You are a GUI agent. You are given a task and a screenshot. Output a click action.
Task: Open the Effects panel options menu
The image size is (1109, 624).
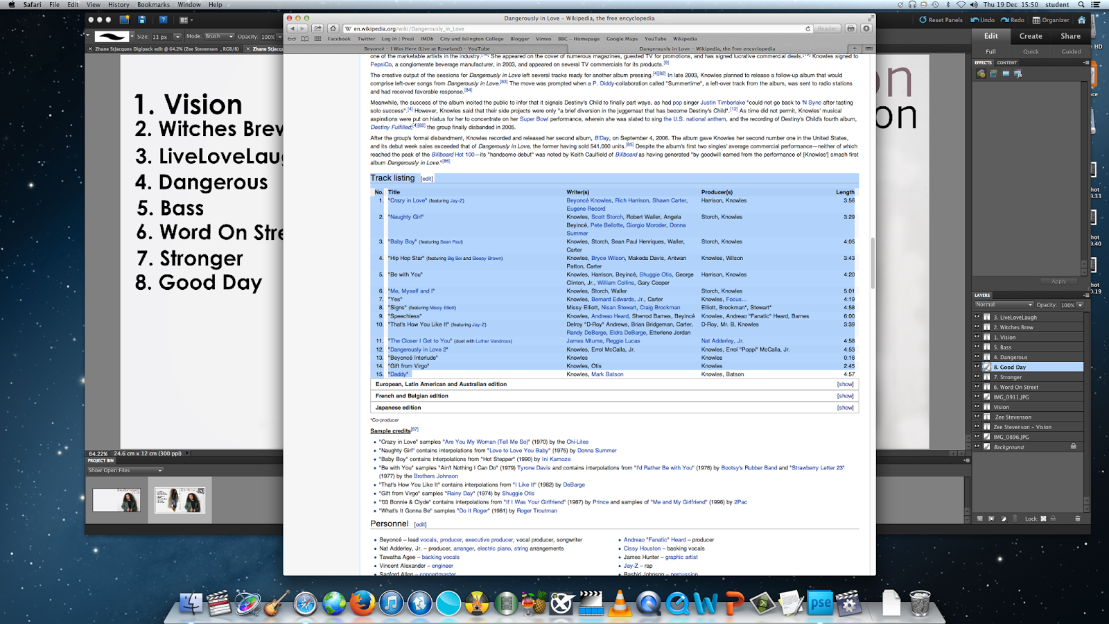coord(1085,62)
